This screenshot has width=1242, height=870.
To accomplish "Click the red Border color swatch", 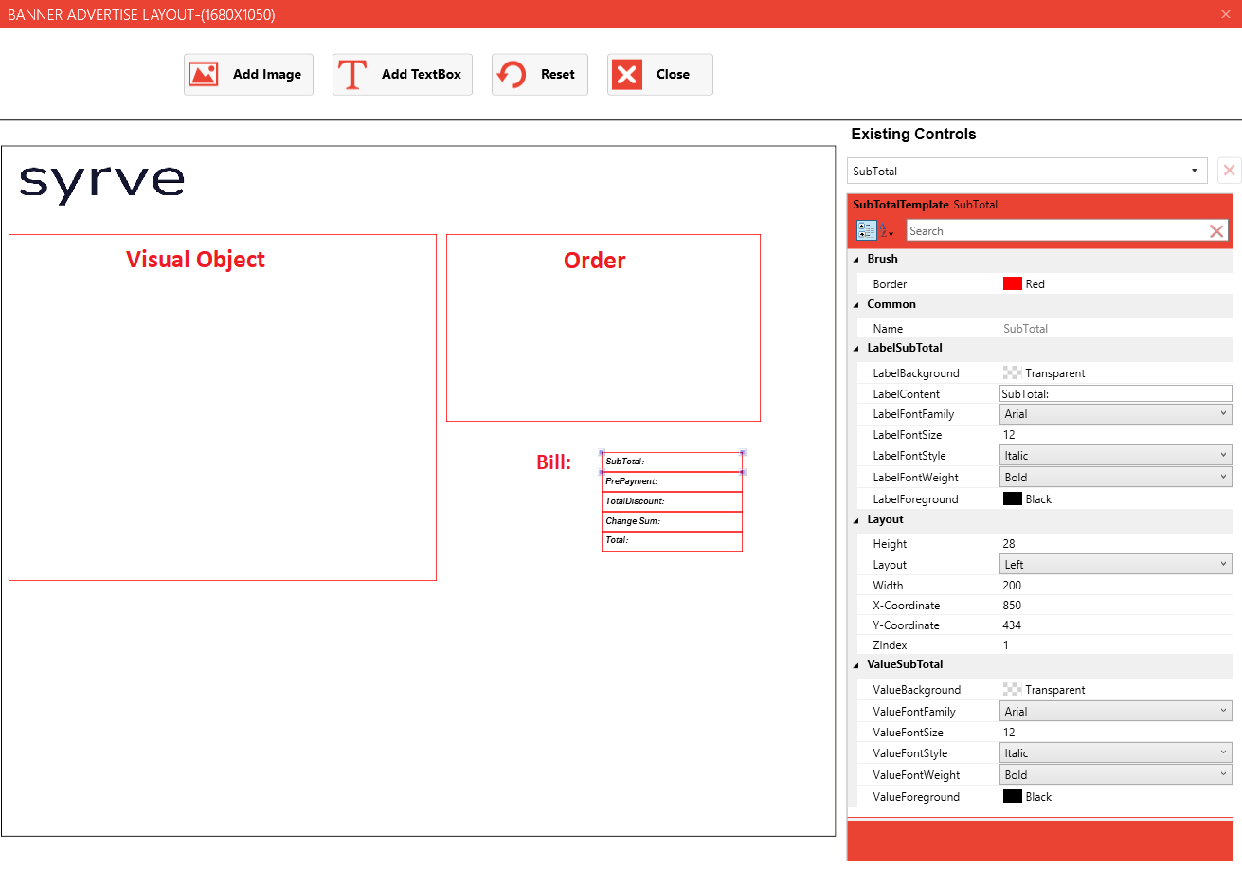I will click(x=1012, y=284).
